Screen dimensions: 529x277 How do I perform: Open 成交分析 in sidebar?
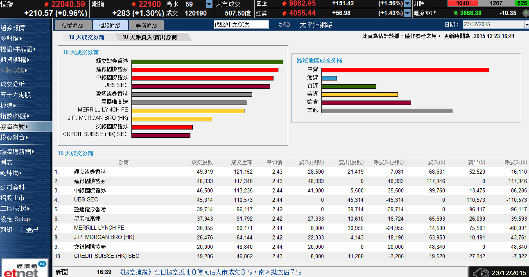coord(13,84)
